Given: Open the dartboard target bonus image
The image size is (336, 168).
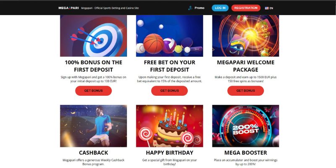Looking at the screenshot, I should click(93, 36).
